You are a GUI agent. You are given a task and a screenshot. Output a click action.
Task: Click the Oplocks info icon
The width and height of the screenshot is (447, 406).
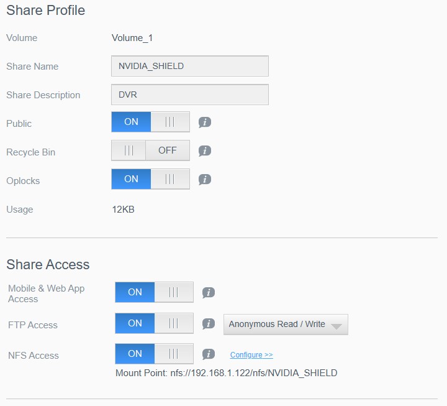(x=205, y=179)
